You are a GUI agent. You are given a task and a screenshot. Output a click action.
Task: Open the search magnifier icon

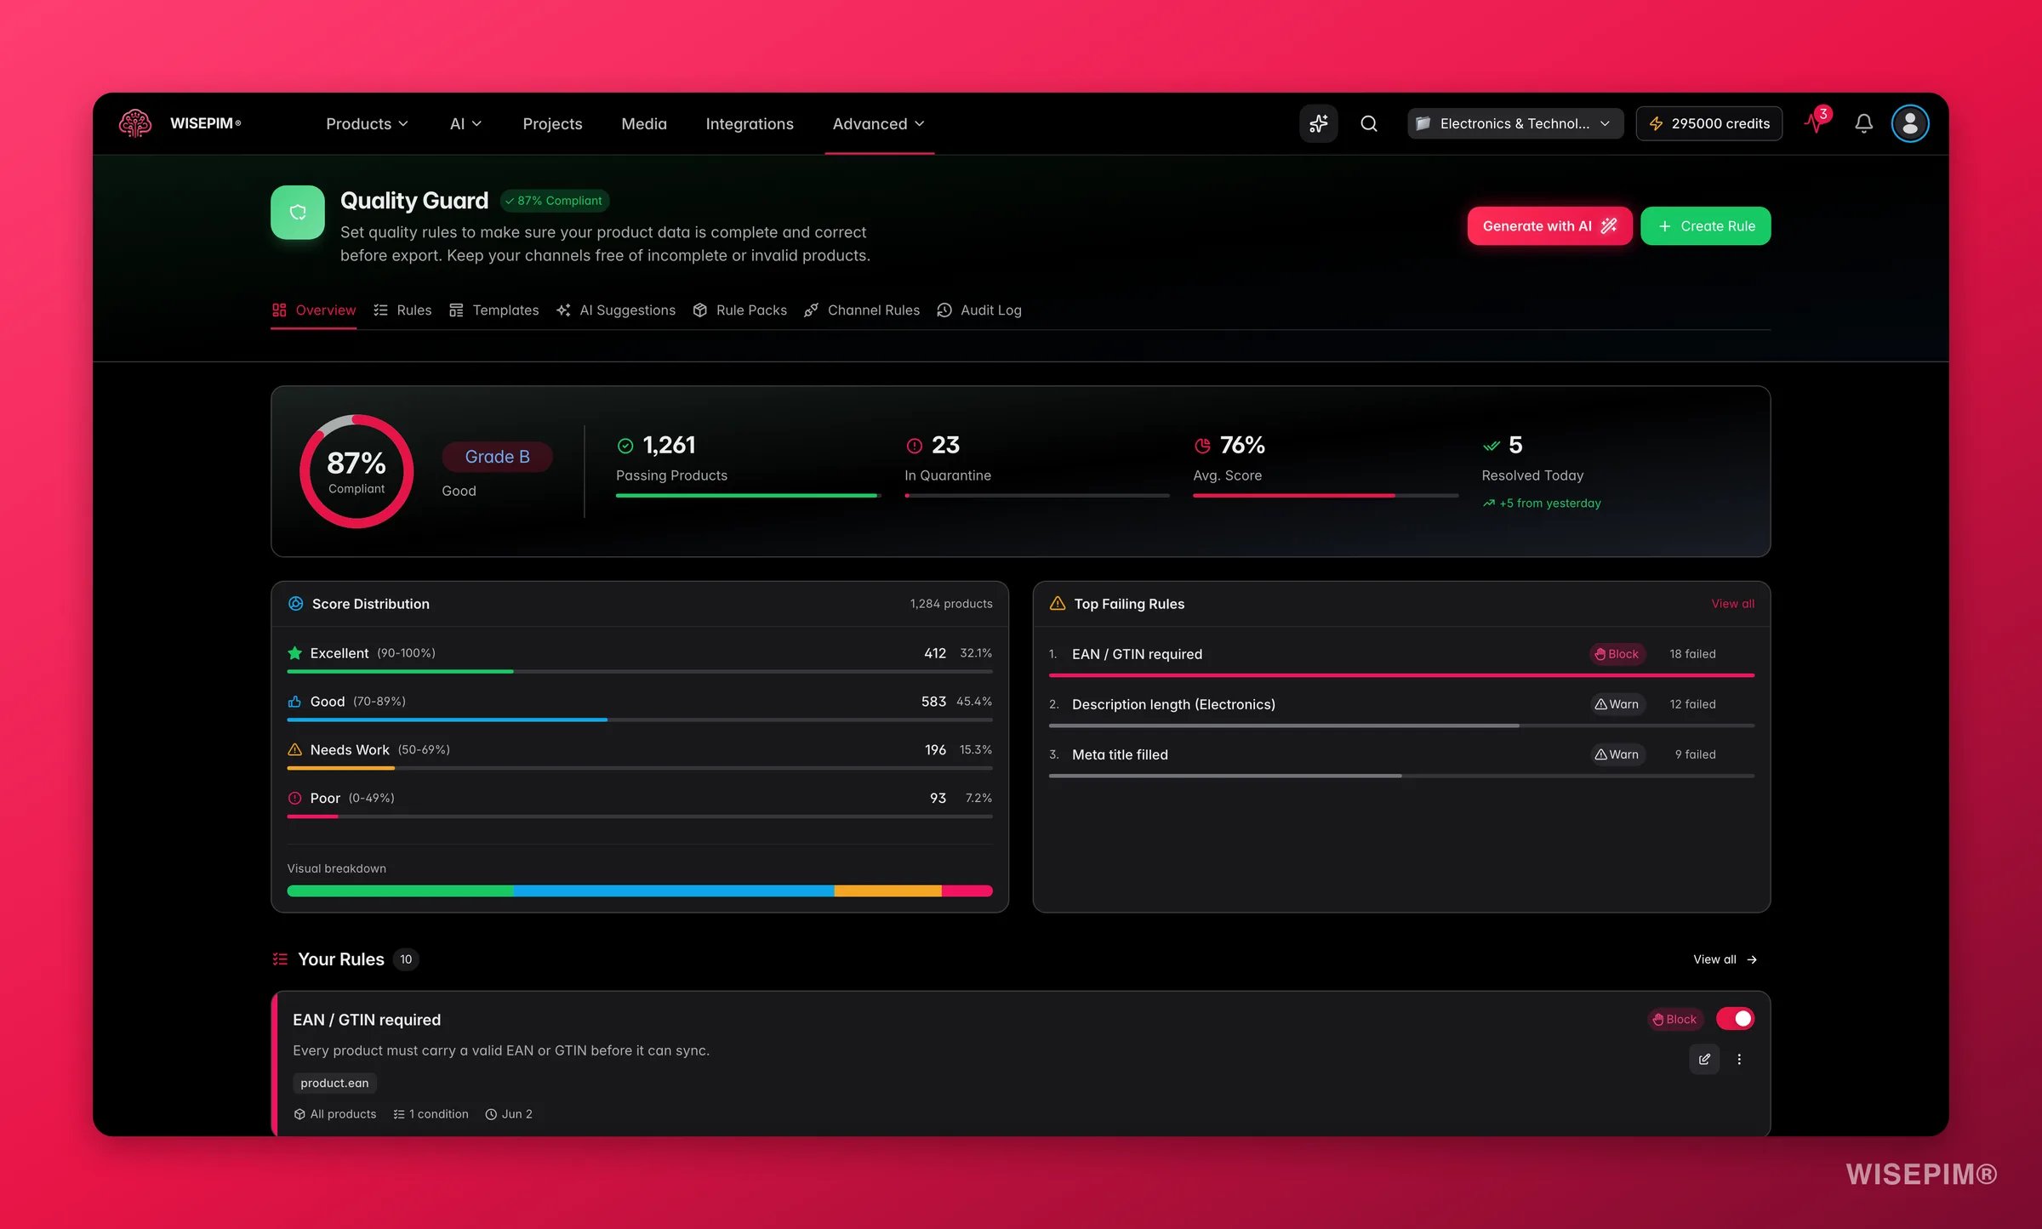click(1368, 123)
